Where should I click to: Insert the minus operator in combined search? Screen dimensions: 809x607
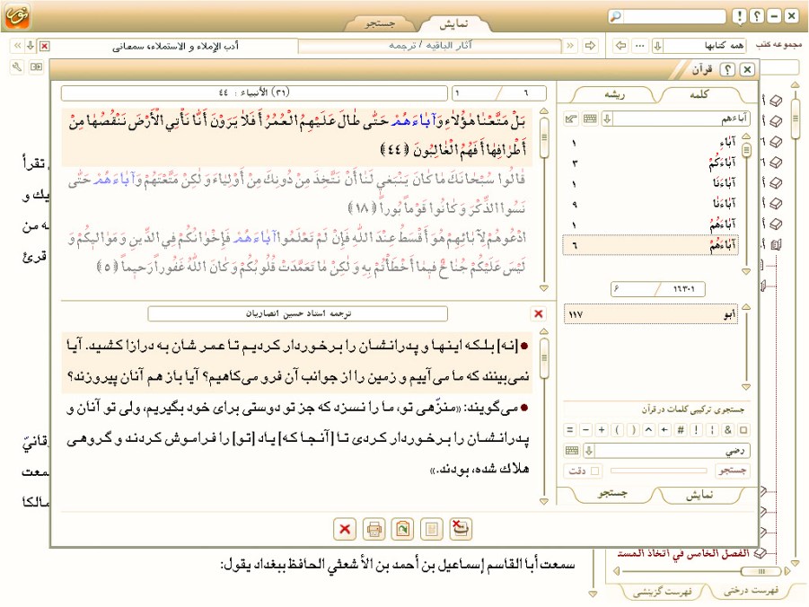pos(585,429)
